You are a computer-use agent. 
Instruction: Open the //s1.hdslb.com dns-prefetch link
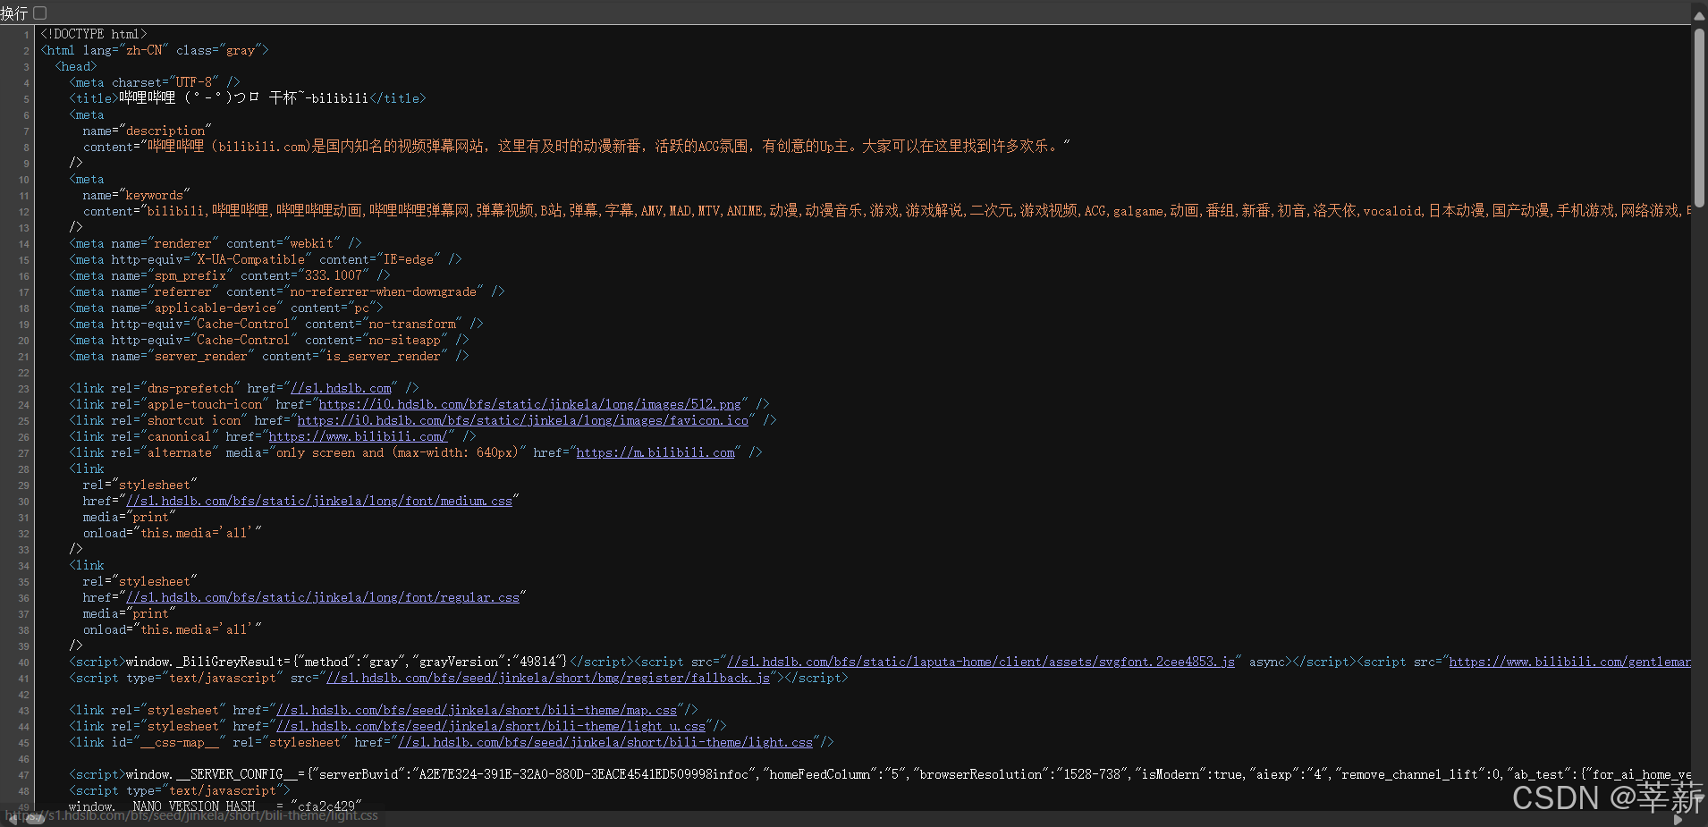341,388
